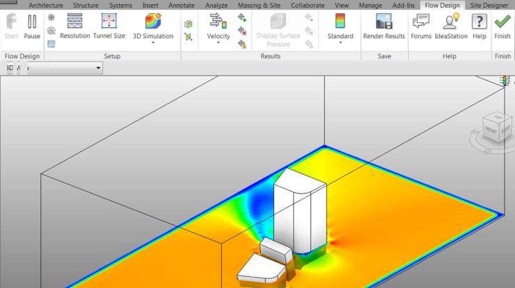
Task: Launch IdeaStation from the Help panel
Action: pyautogui.click(x=451, y=26)
